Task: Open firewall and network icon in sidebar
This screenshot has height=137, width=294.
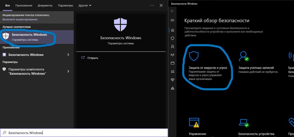Action: click(173, 55)
